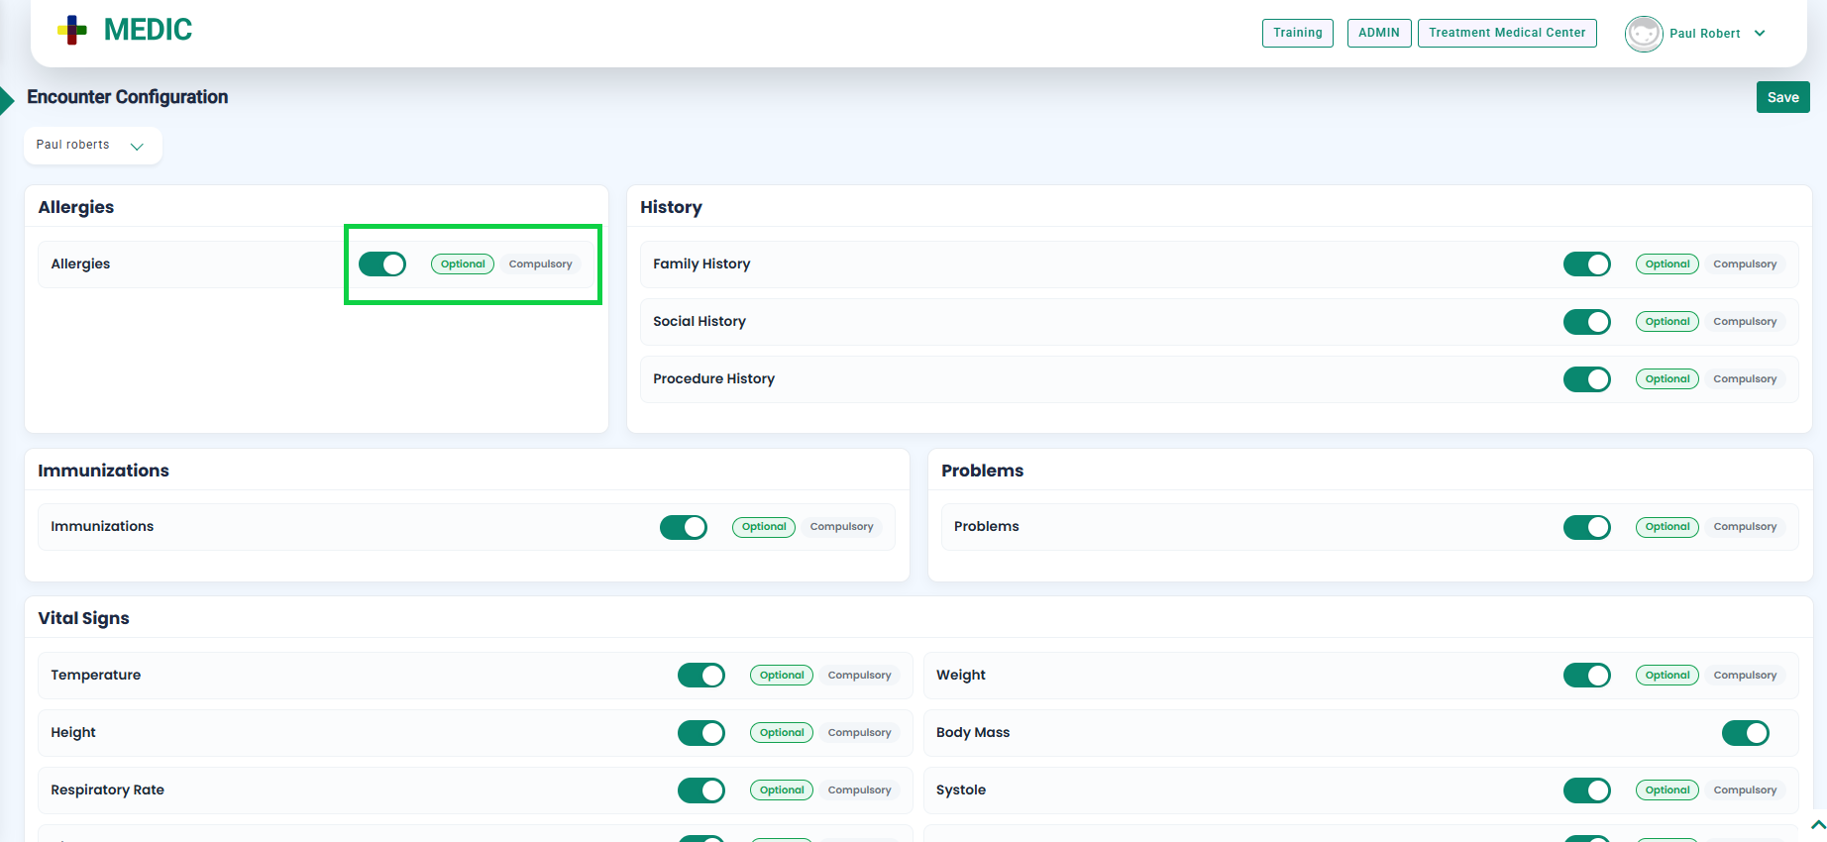1827x842 pixels.
Task: Open the Paul roberts dropdown
Action: (x=92, y=146)
